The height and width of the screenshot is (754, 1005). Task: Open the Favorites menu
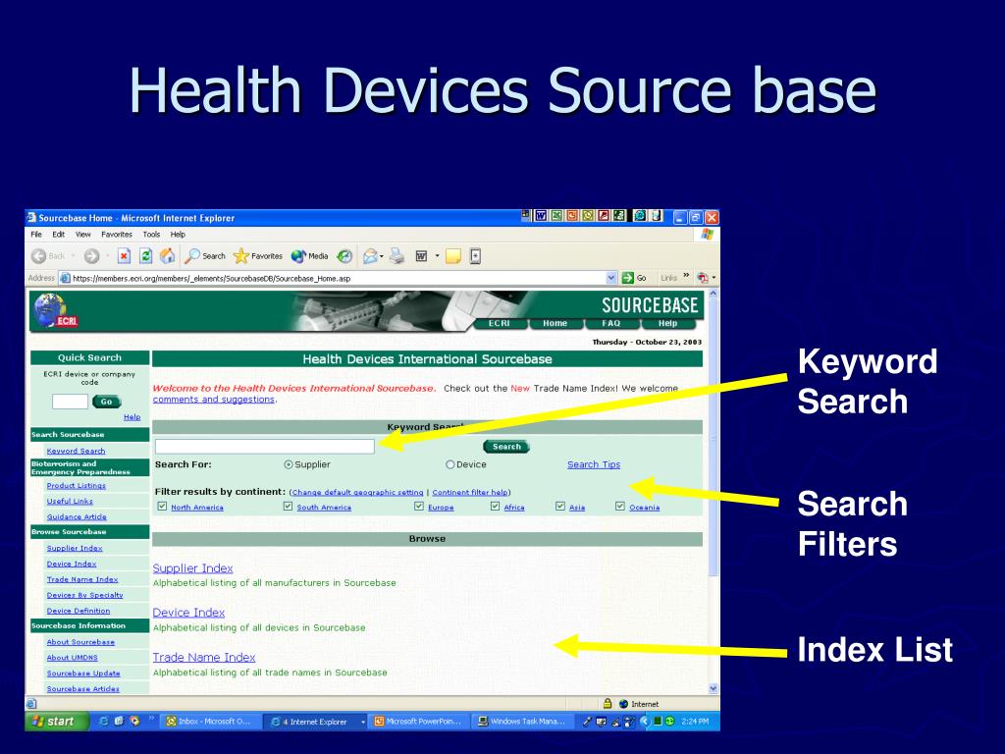117,235
